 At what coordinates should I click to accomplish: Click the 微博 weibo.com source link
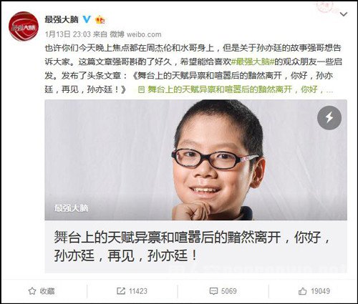pos(135,34)
